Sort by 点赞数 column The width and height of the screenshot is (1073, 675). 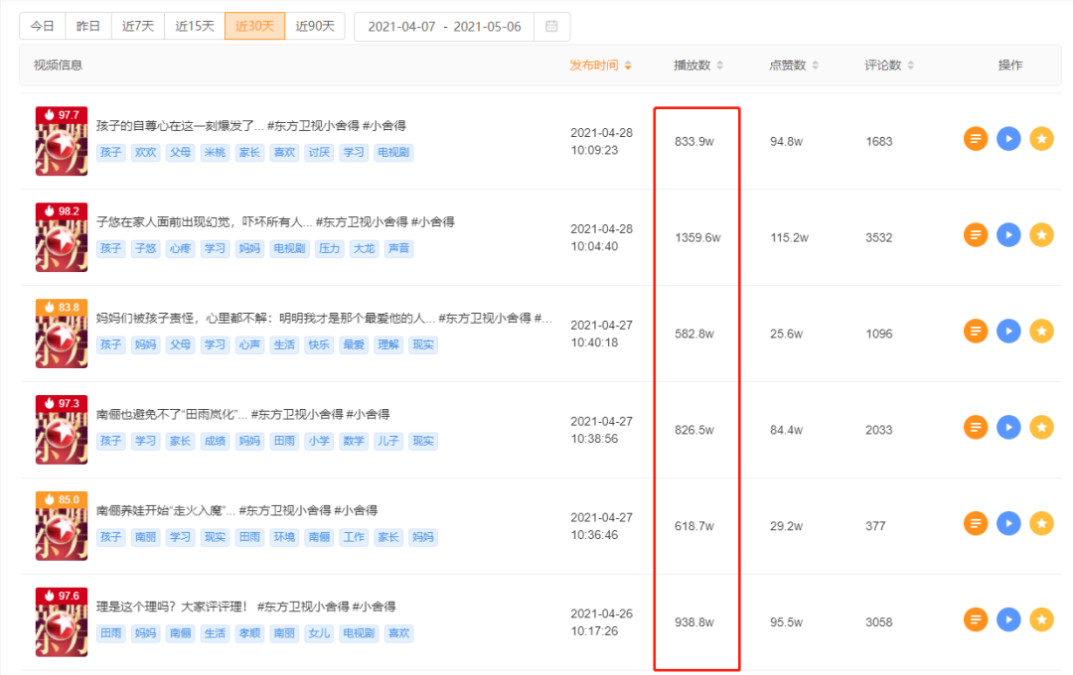pyautogui.click(x=794, y=65)
